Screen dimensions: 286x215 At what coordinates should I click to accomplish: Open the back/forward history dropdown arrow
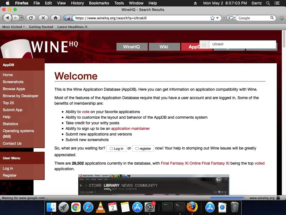point(21,18)
